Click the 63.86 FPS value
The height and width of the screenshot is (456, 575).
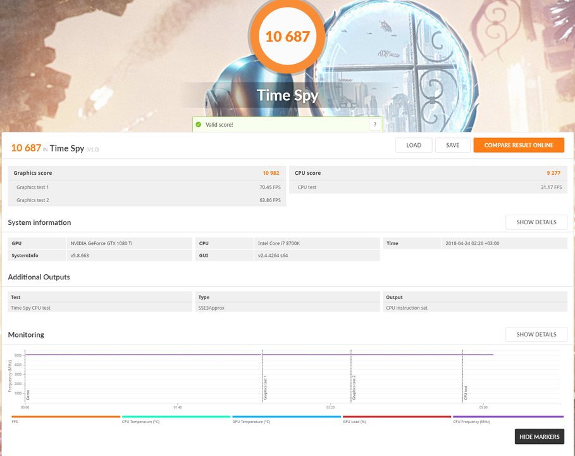[x=270, y=200]
